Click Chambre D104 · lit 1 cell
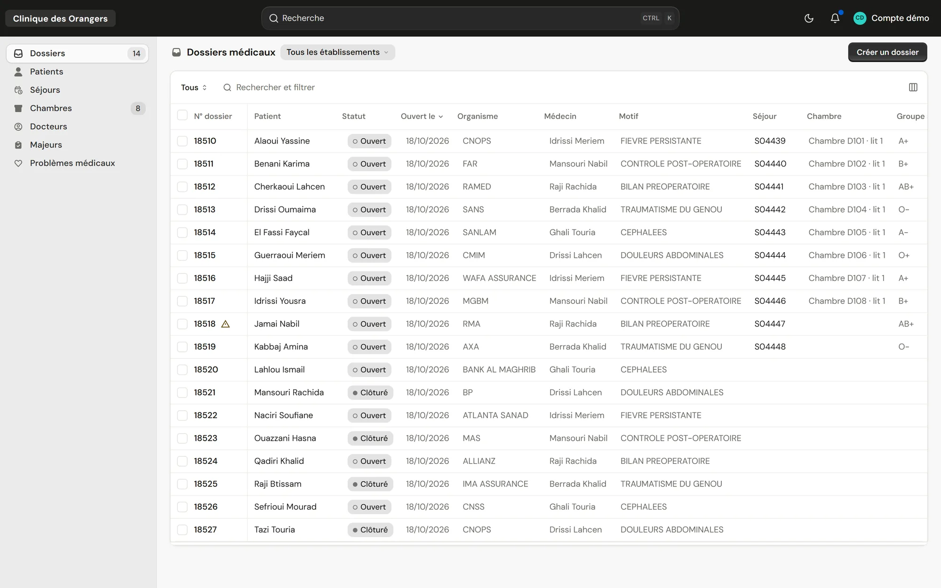The height and width of the screenshot is (588, 941). 847,209
